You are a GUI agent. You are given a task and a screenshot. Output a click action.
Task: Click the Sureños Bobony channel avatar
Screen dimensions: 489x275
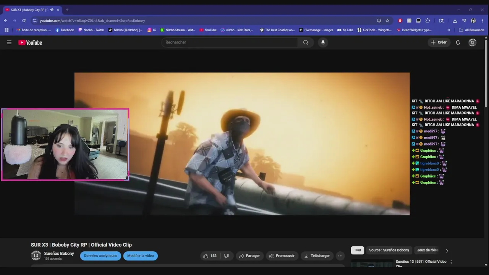pos(36,256)
